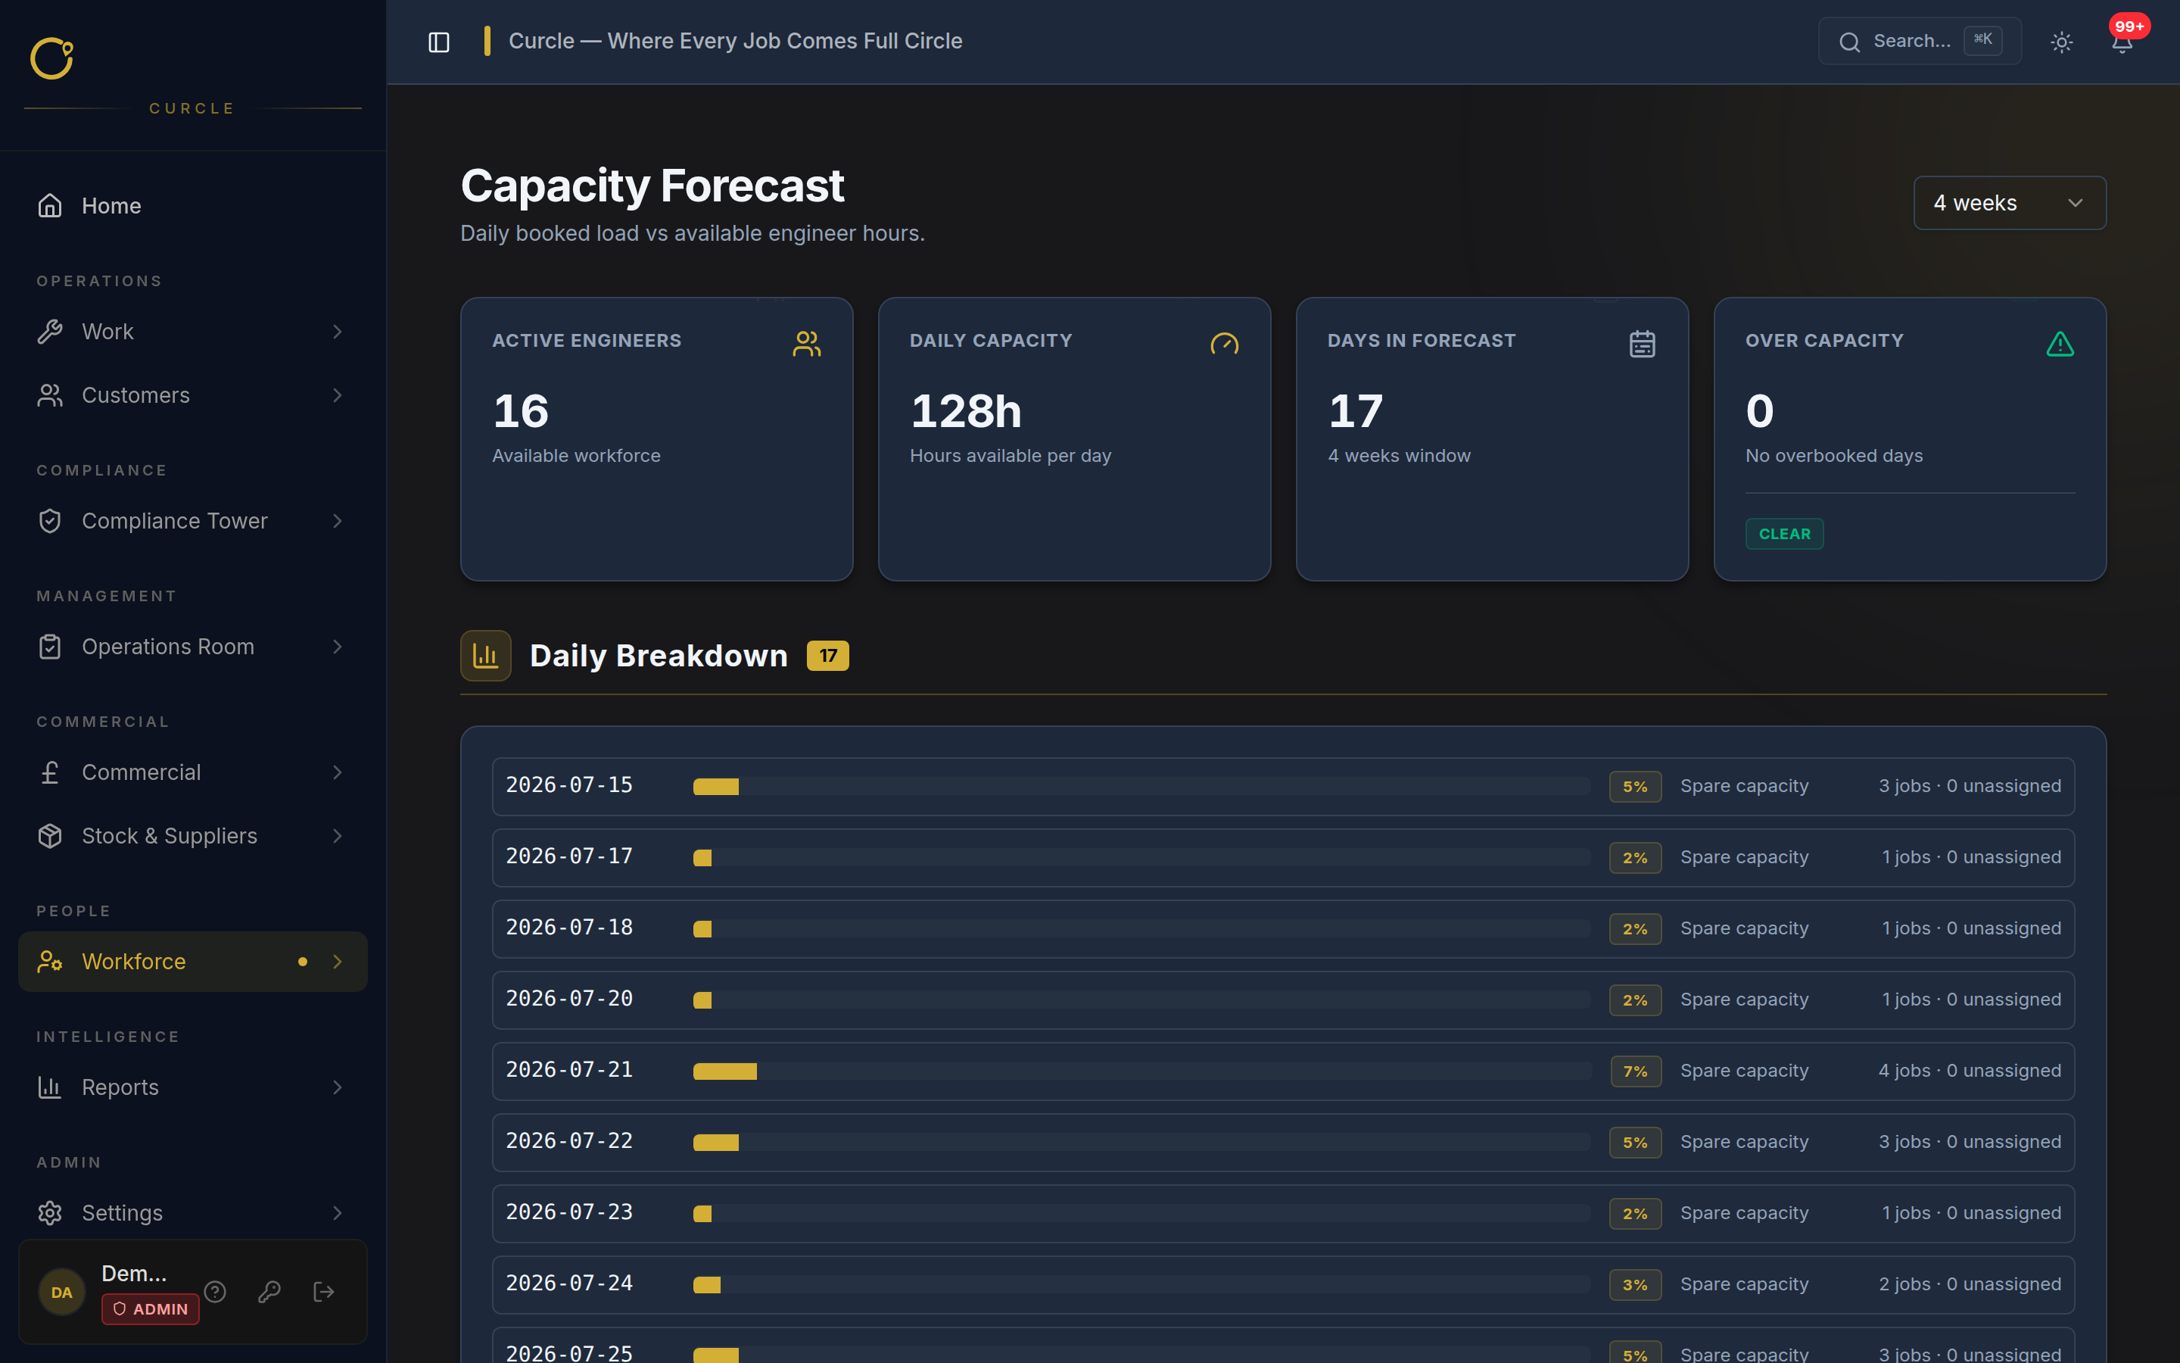Click the 99+ notification badge

coord(2129,27)
